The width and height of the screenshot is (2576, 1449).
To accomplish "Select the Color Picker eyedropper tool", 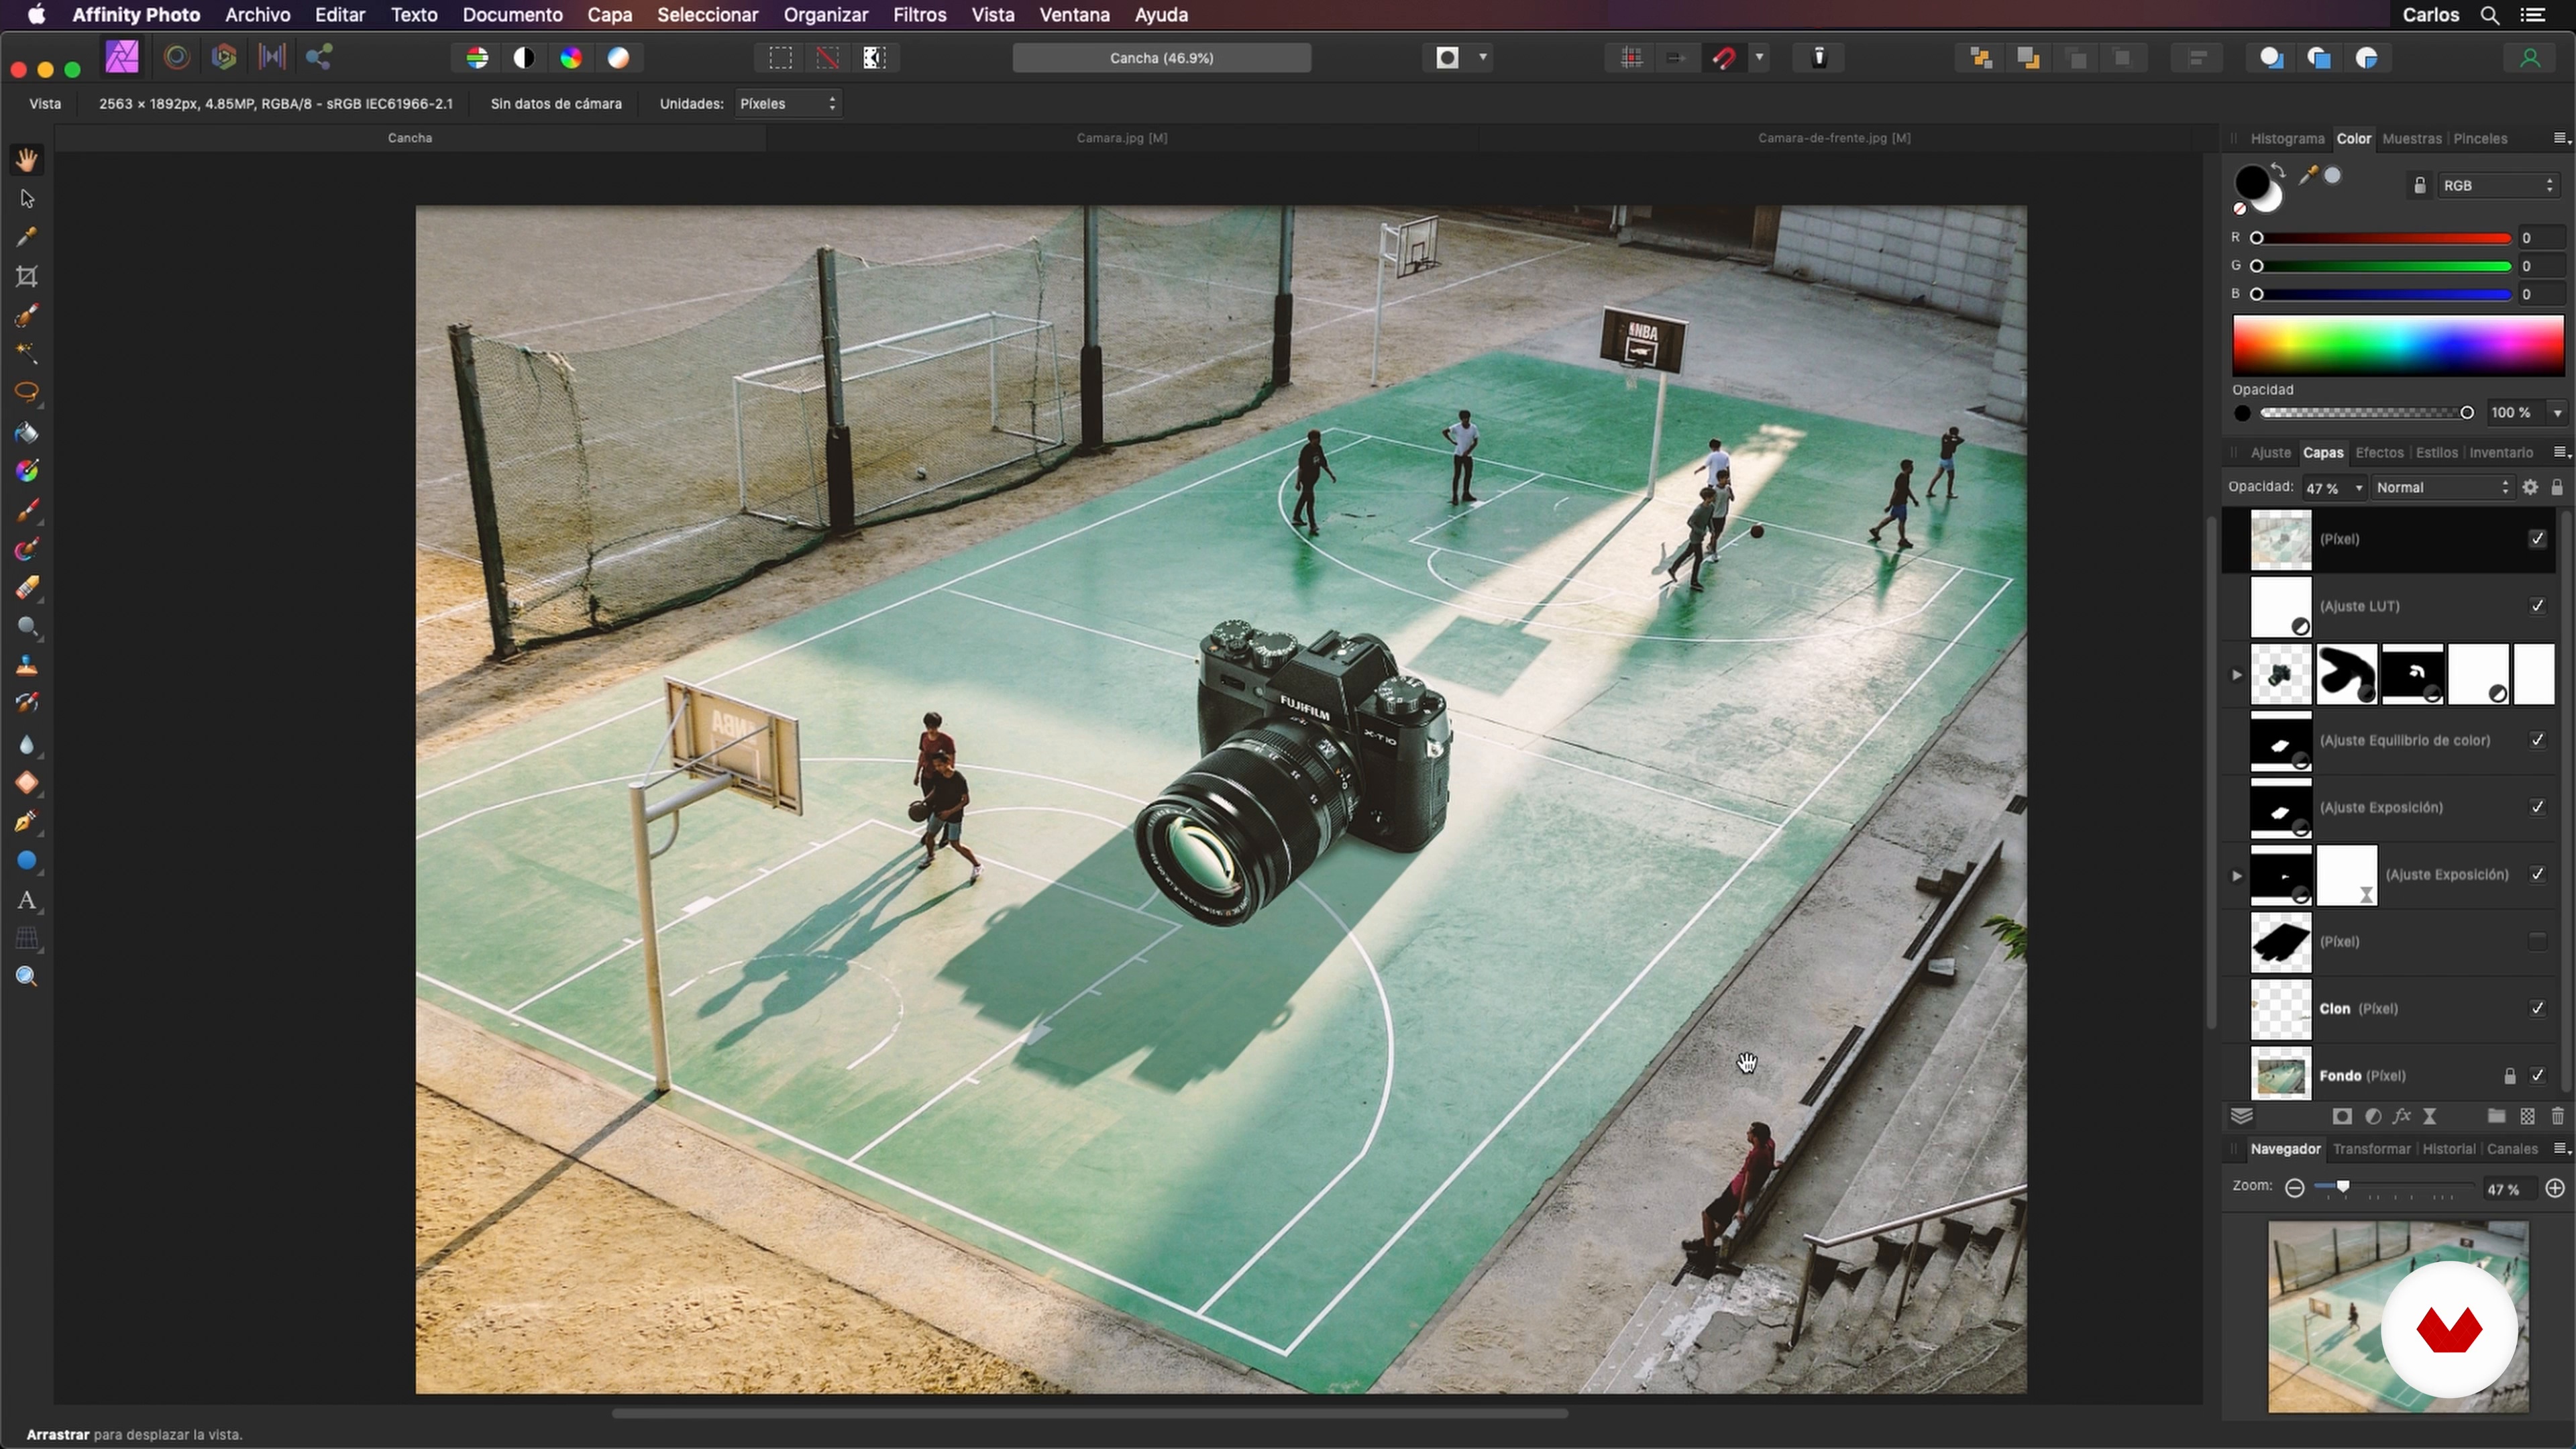I will 27,237.
